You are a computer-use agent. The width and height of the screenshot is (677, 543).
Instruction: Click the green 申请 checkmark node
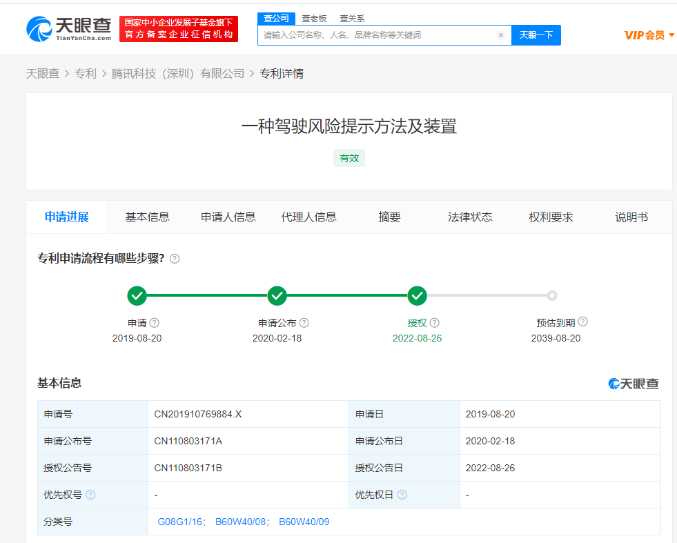(137, 296)
